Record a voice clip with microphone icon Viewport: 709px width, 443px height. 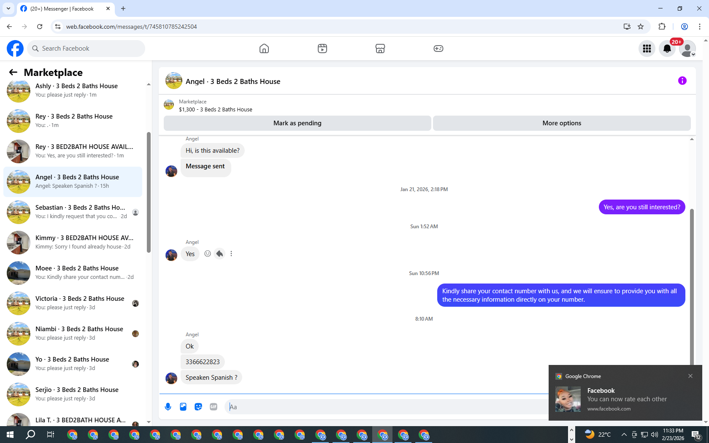[x=168, y=407]
